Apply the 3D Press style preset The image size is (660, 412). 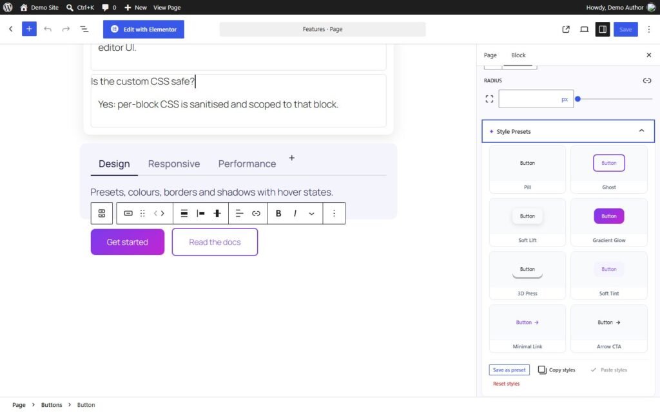(527, 276)
